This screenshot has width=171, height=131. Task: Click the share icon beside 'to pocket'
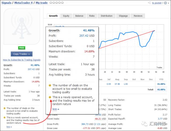pyautogui.click(x=149, y=3)
